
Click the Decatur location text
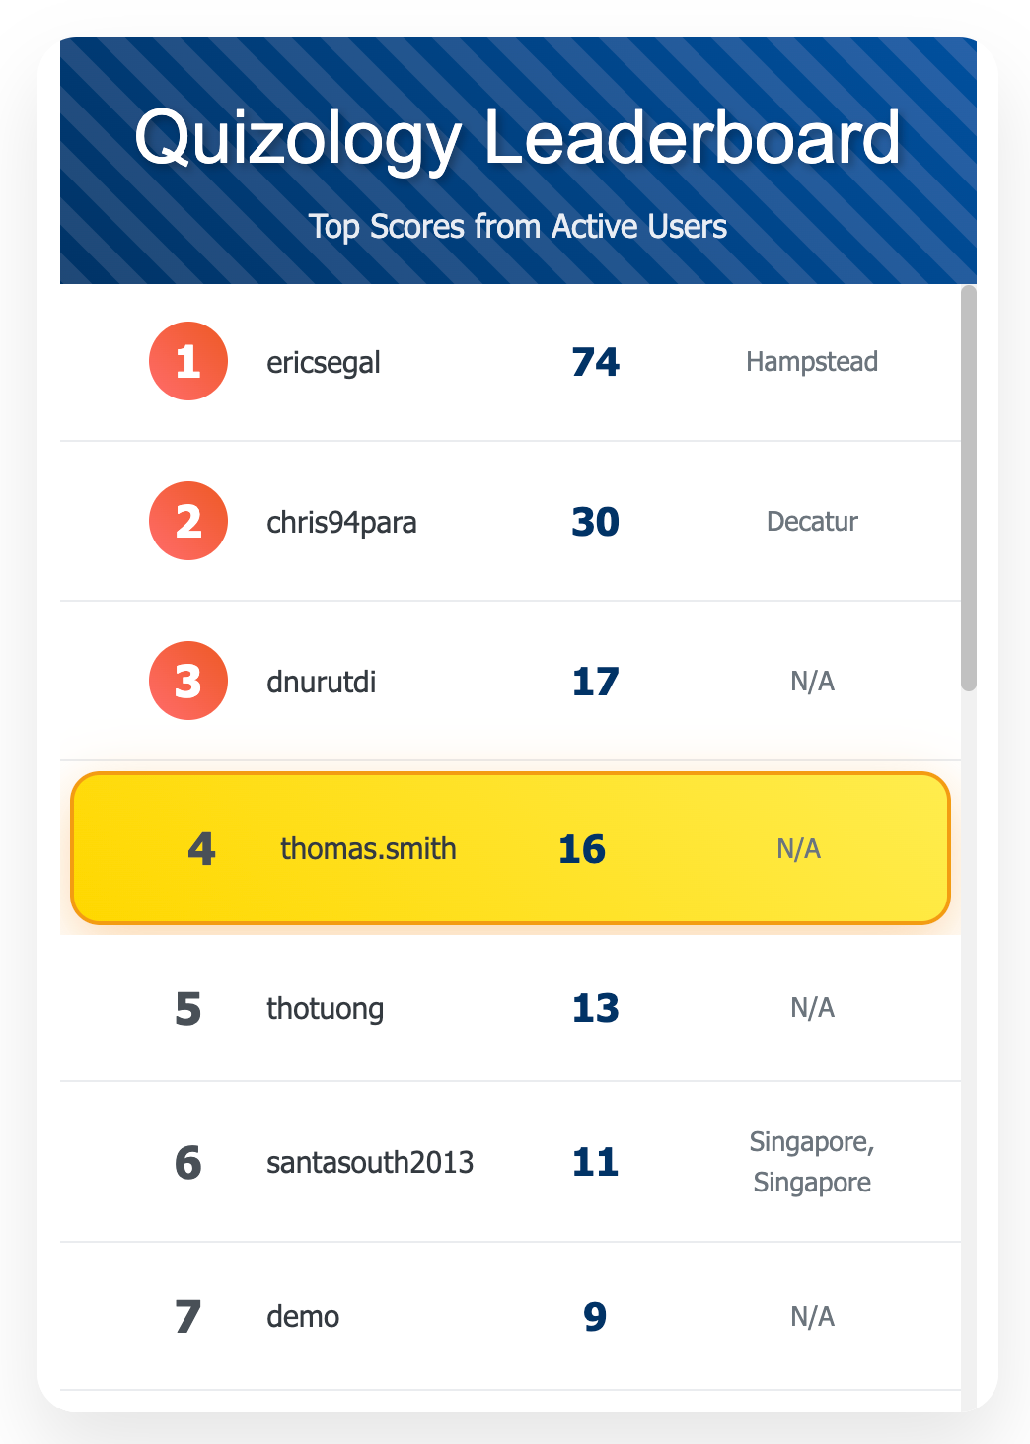(812, 522)
